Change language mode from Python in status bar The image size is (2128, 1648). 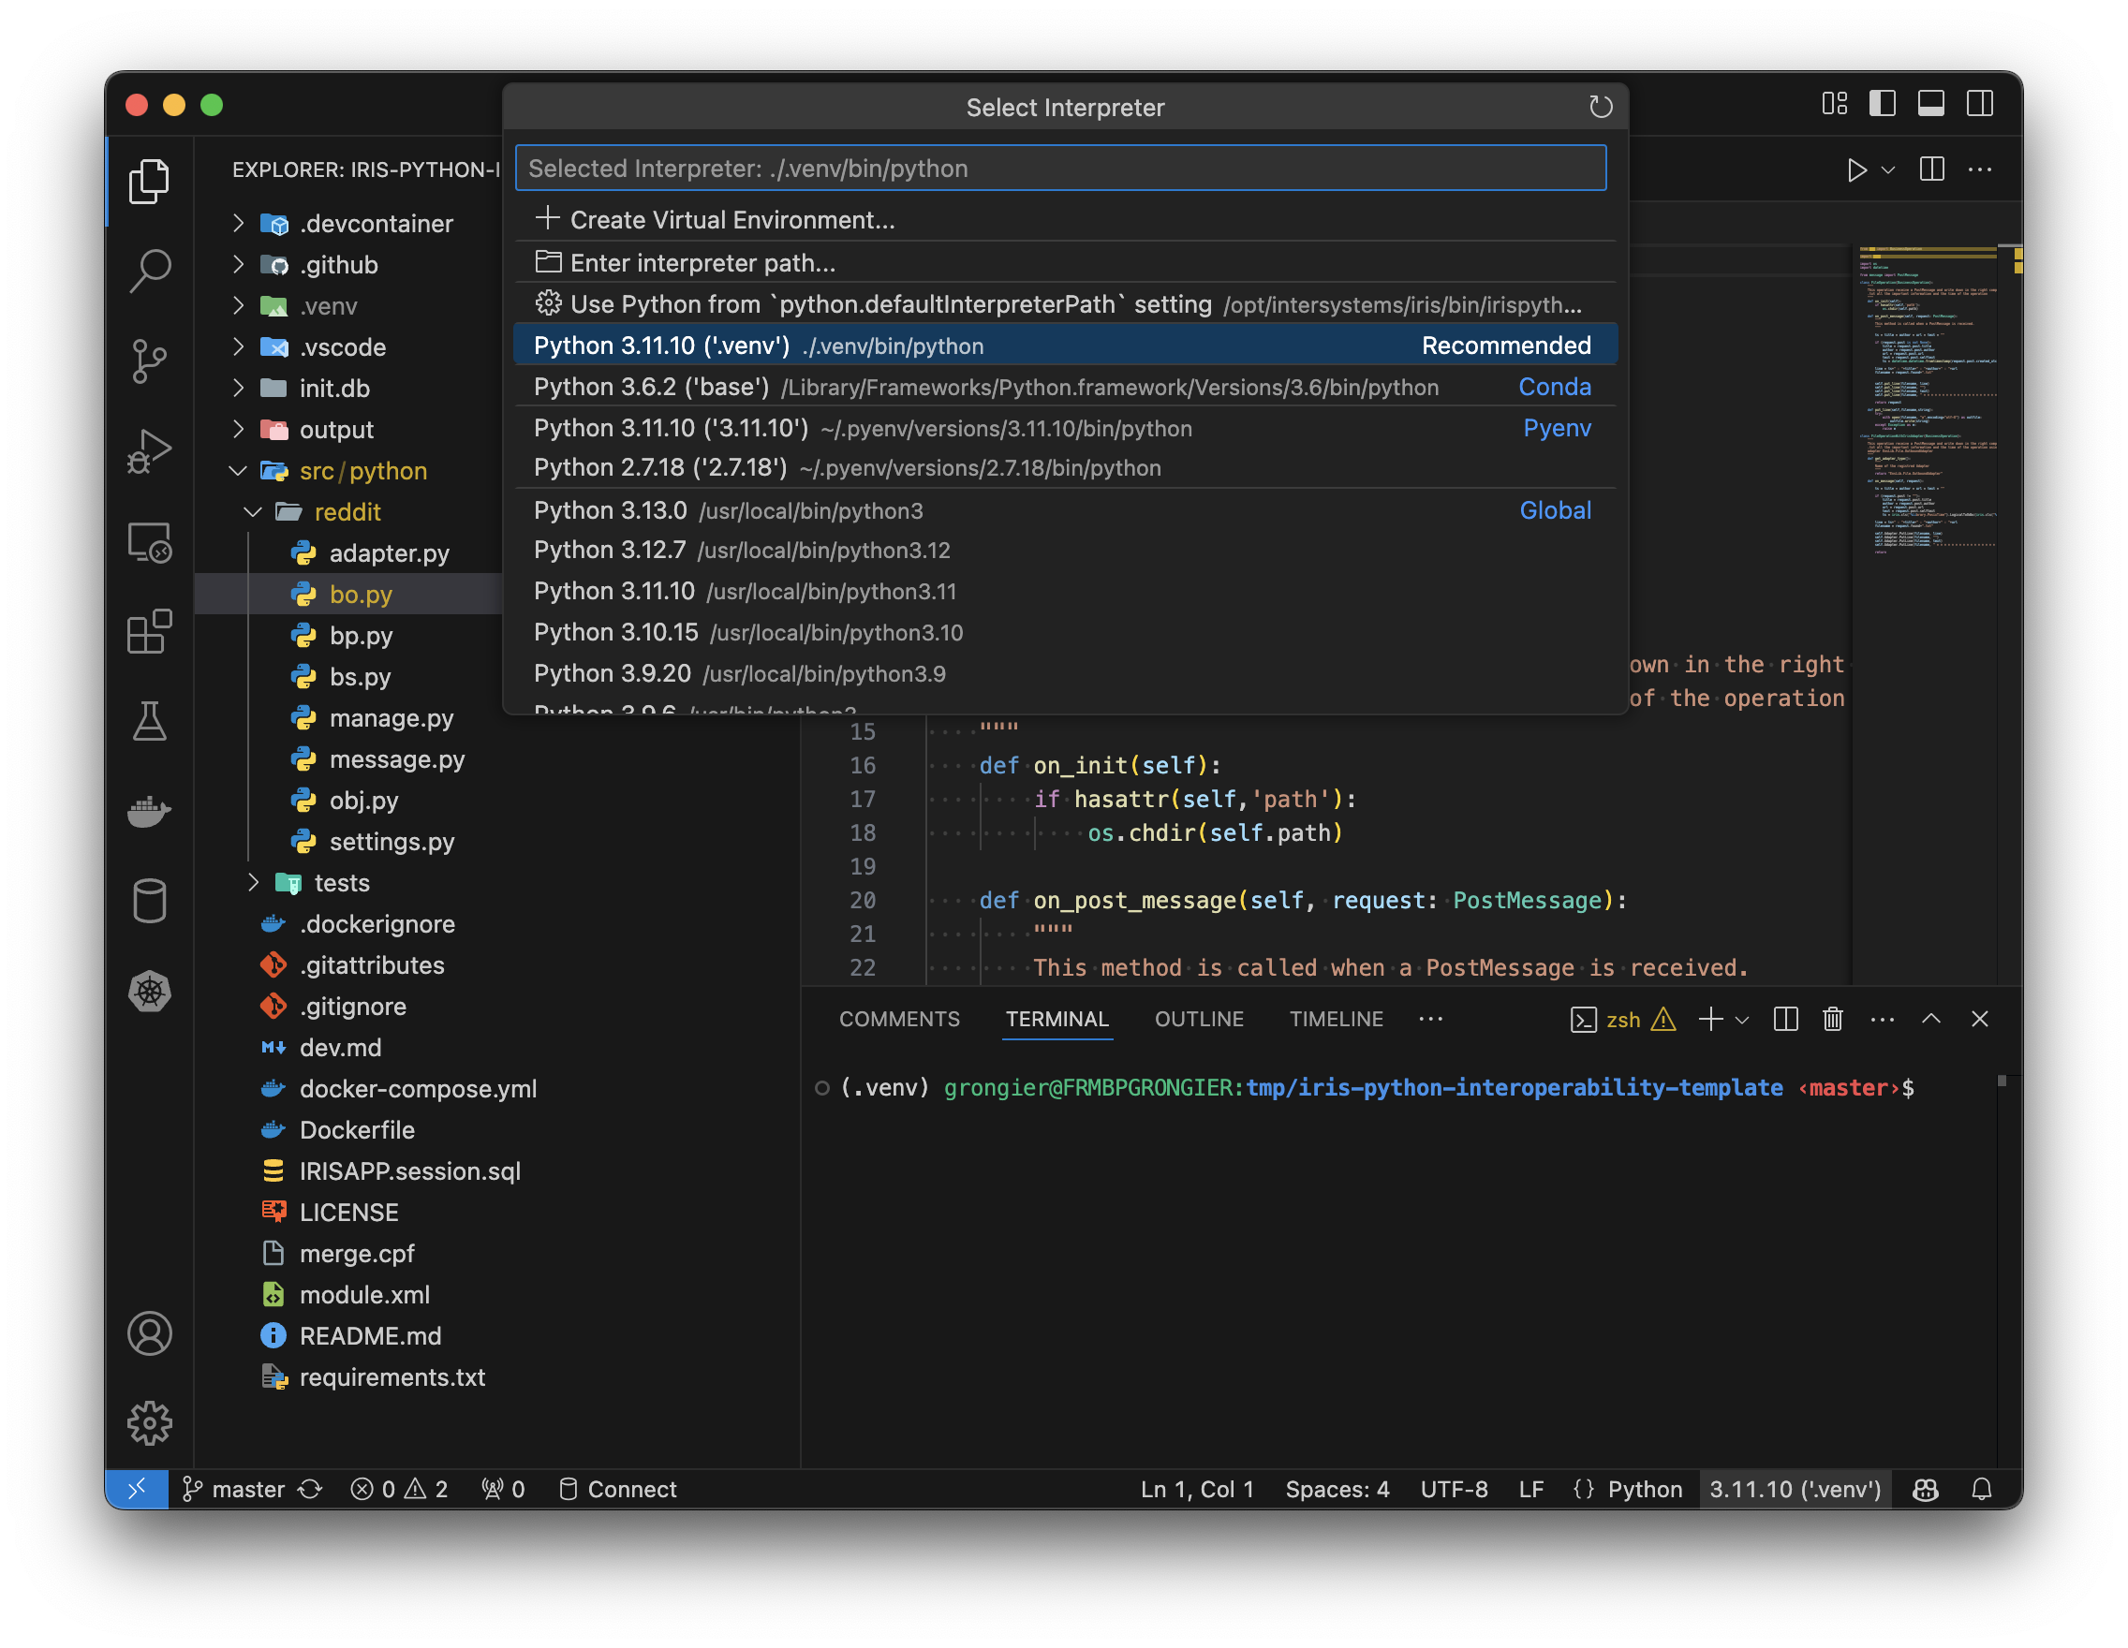coord(1644,1489)
